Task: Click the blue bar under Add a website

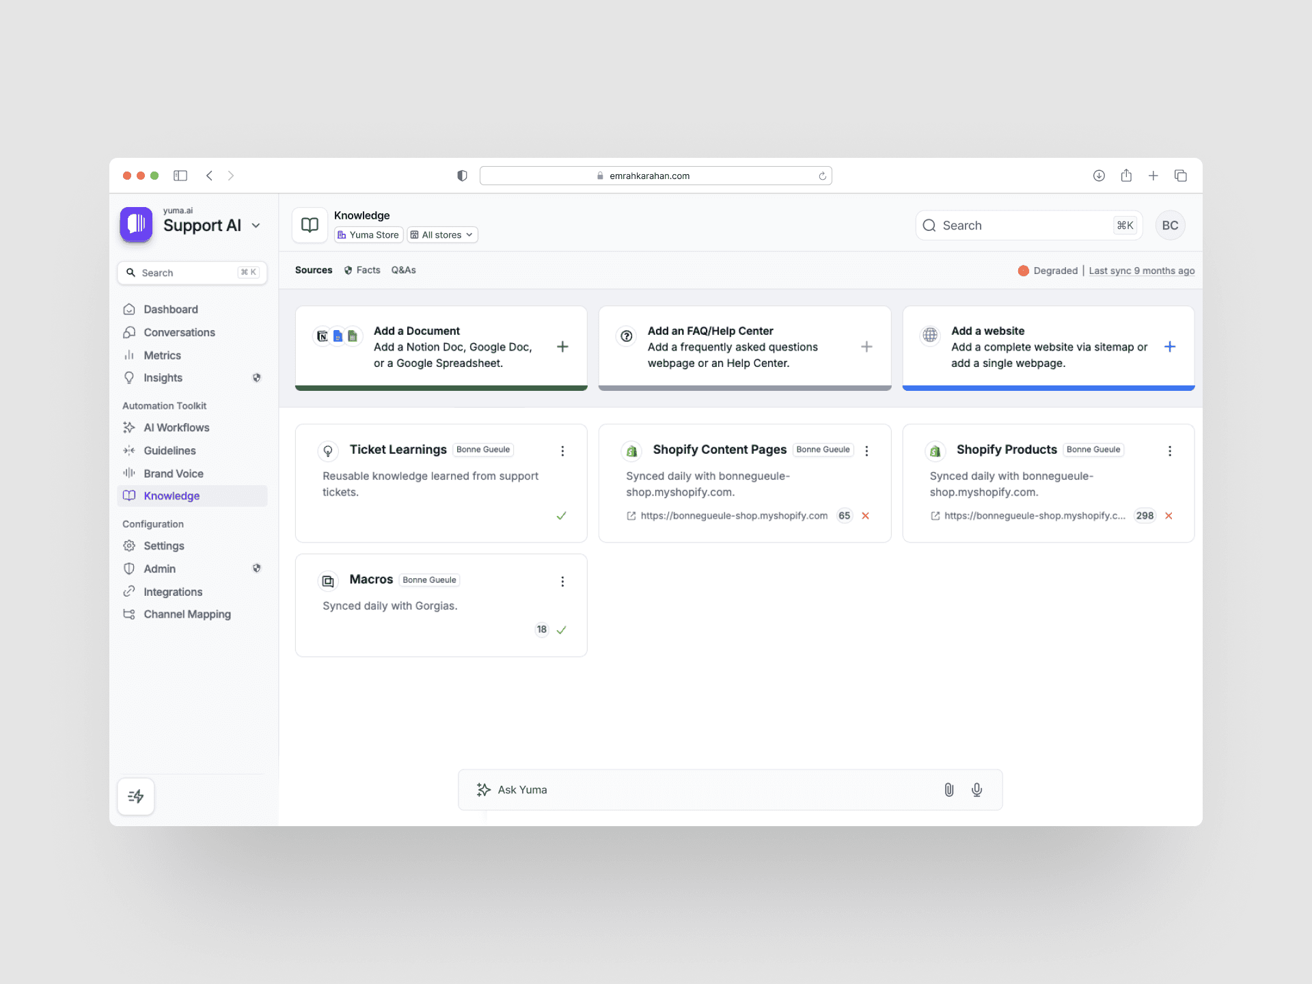Action: tap(1048, 388)
